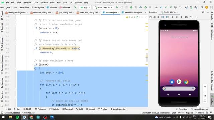Image resolution: width=214 pixels, height=120 pixels.
Task: Open the App Inspection tool window
Action: pos(118,109)
